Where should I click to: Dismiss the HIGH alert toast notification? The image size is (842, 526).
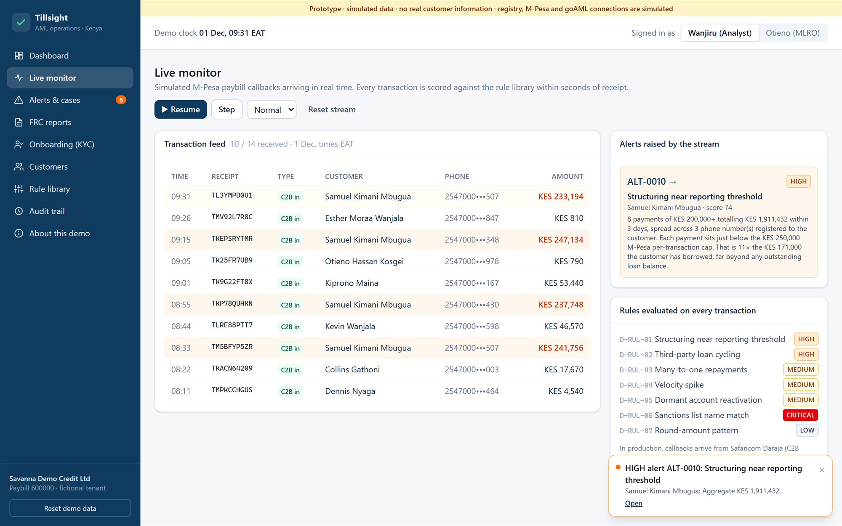(822, 470)
